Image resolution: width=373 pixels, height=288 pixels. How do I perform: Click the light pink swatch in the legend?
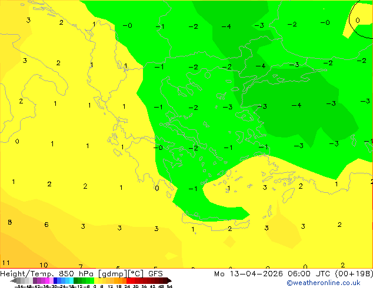coord(51,281)
